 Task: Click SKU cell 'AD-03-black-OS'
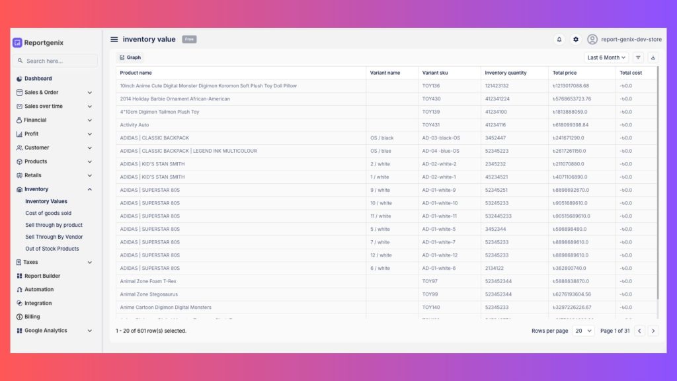click(441, 138)
